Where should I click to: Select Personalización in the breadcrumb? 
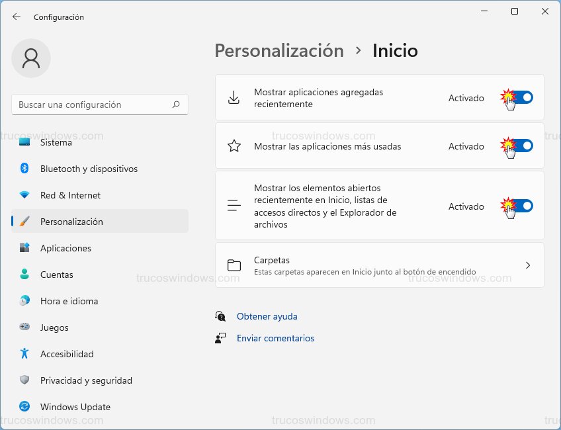click(279, 50)
